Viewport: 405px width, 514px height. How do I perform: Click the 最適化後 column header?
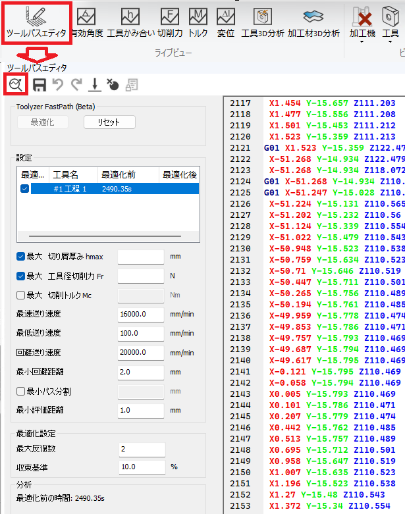[x=179, y=174]
